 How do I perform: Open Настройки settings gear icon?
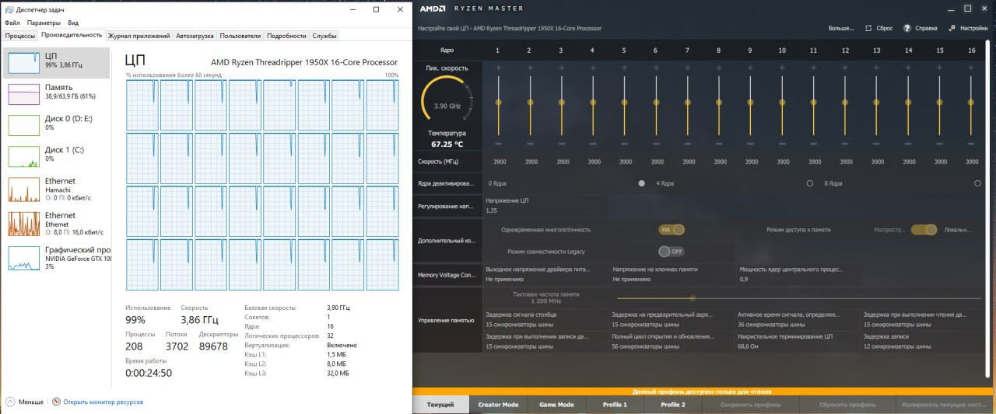pos(952,28)
